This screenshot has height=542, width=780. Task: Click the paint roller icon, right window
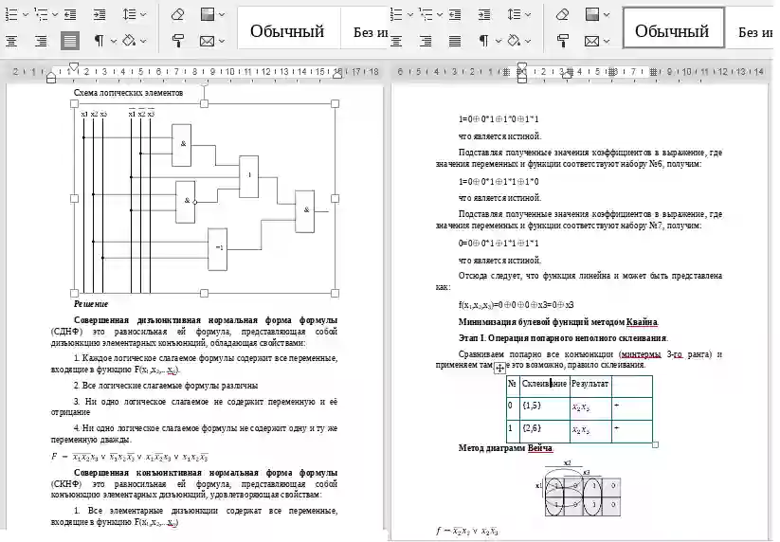[563, 41]
